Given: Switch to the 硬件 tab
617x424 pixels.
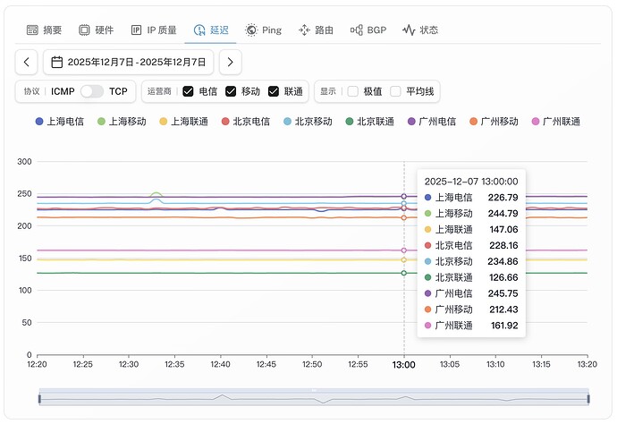Looking at the screenshot, I should tap(97, 30).
